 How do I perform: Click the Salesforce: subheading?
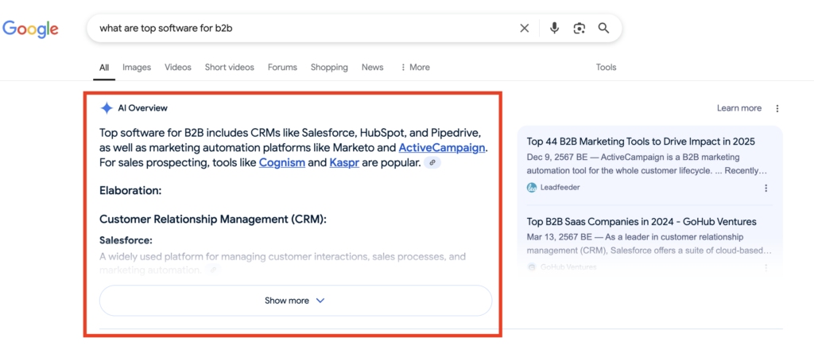pyautogui.click(x=126, y=240)
